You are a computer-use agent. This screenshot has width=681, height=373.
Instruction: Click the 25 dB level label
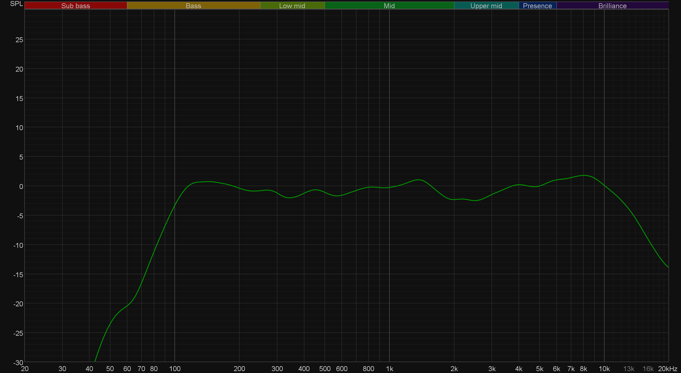19,40
